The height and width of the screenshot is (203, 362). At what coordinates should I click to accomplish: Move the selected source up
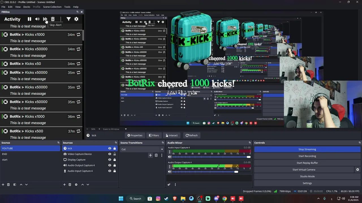coord(82,185)
